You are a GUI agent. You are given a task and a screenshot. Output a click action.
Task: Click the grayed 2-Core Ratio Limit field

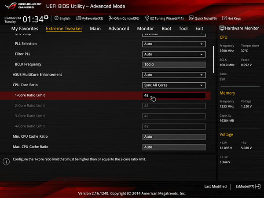[174, 106]
